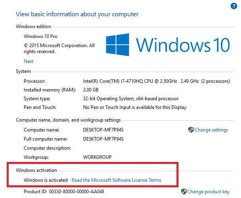The height and width of the screenshot is (198, 241).
Task: Click the Windows logo flag icon
Action: [x=118, y=45]
